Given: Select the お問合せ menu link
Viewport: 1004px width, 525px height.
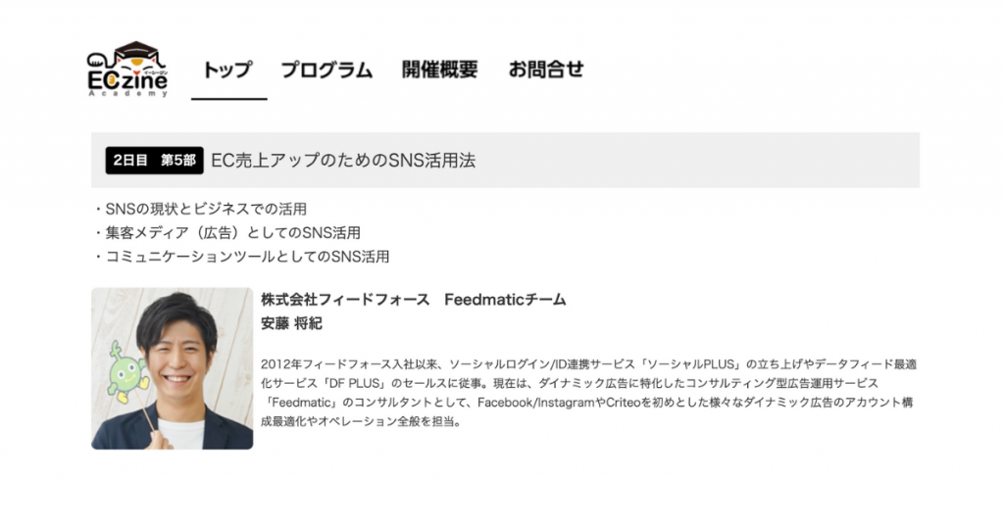Looking at the screenshot, I should [546, 70].
